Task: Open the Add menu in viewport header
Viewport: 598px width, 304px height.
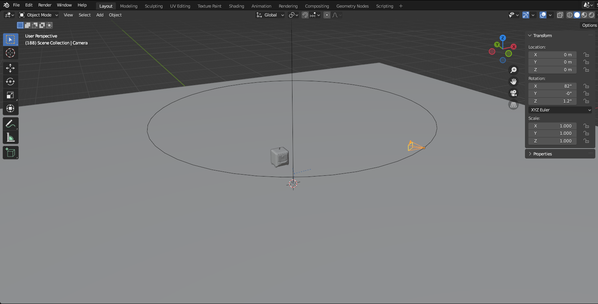Action: pyautogui.click(x=100, y=15)
